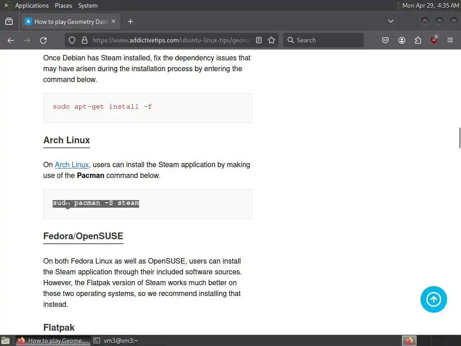Open the Applications menu
Image resolution: width=461 pixels, height=346 pixels.
pos(32,5)
